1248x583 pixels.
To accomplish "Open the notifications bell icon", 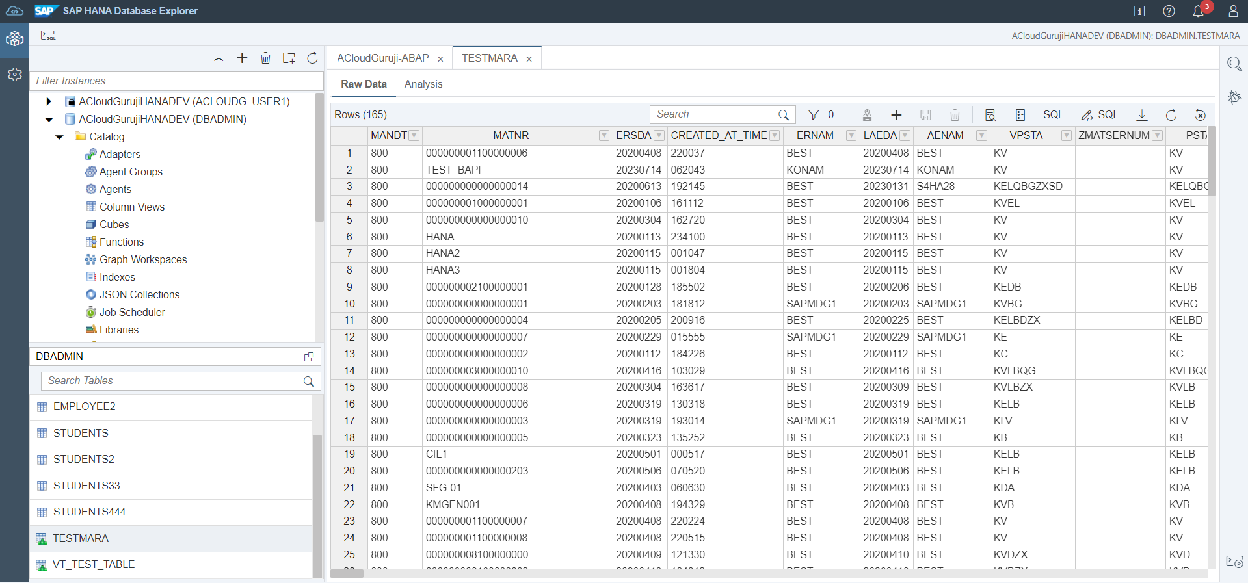I will [x=1198, y=11].
